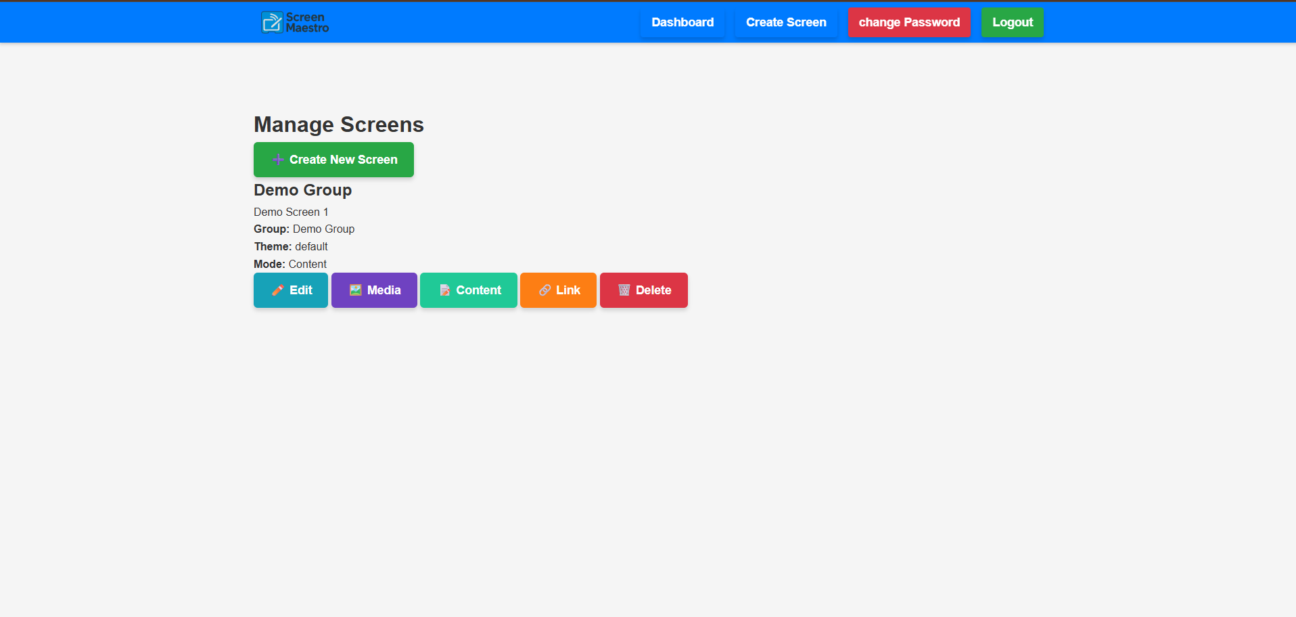
Task: Open the Dashboard page from the navbar
Action: (x=682, y=22)
